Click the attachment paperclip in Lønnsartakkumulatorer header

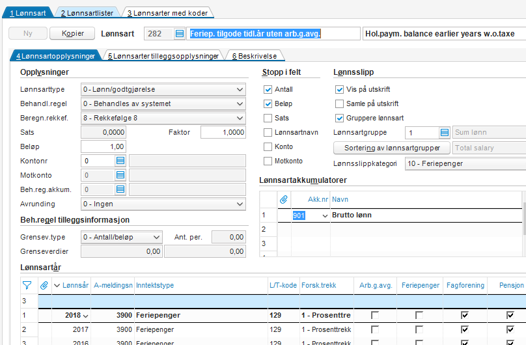click(284, 199)
